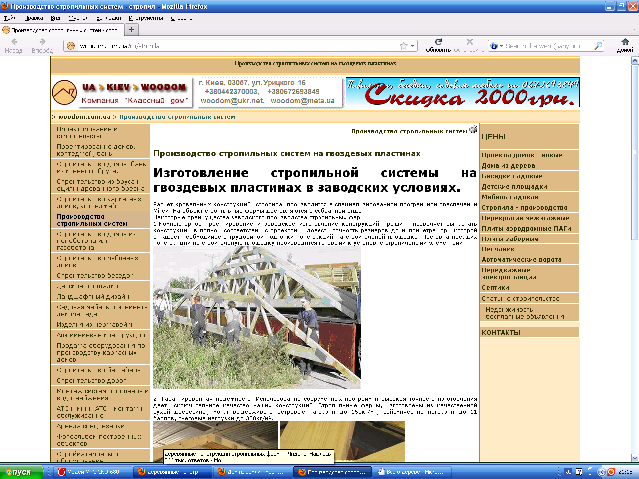Open woodom.com.ua breadcrumb link
Screen dimensions: 639x479
pyautogui.click(x=84, y=117)
